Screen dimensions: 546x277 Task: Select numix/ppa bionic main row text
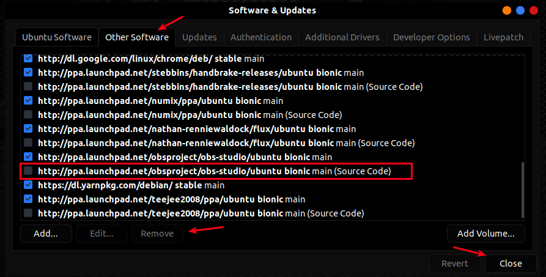click(x=160, y=101)
